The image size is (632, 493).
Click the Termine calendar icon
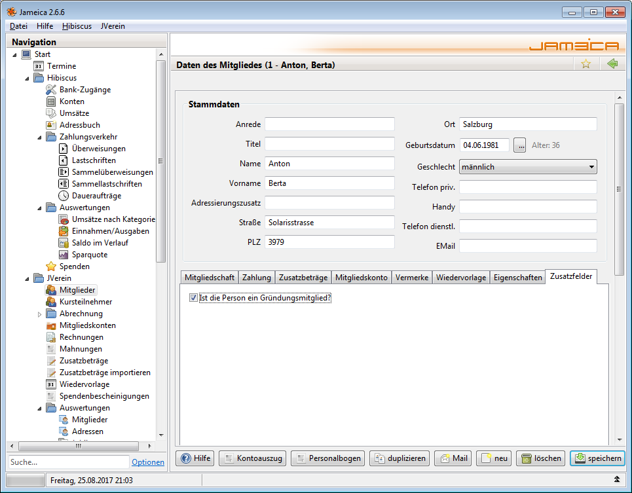39,66
